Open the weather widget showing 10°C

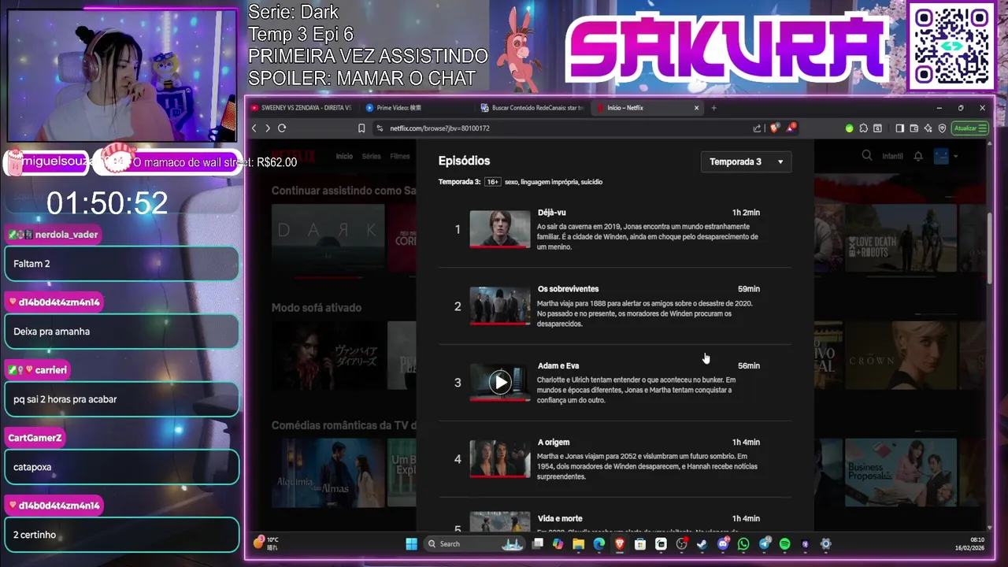point(266,543)
